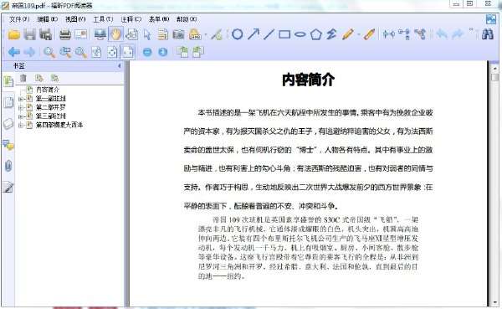Open the 编辑 menu
The width and height of the screenshot is (502, 309).
click(x=48, y=19)
